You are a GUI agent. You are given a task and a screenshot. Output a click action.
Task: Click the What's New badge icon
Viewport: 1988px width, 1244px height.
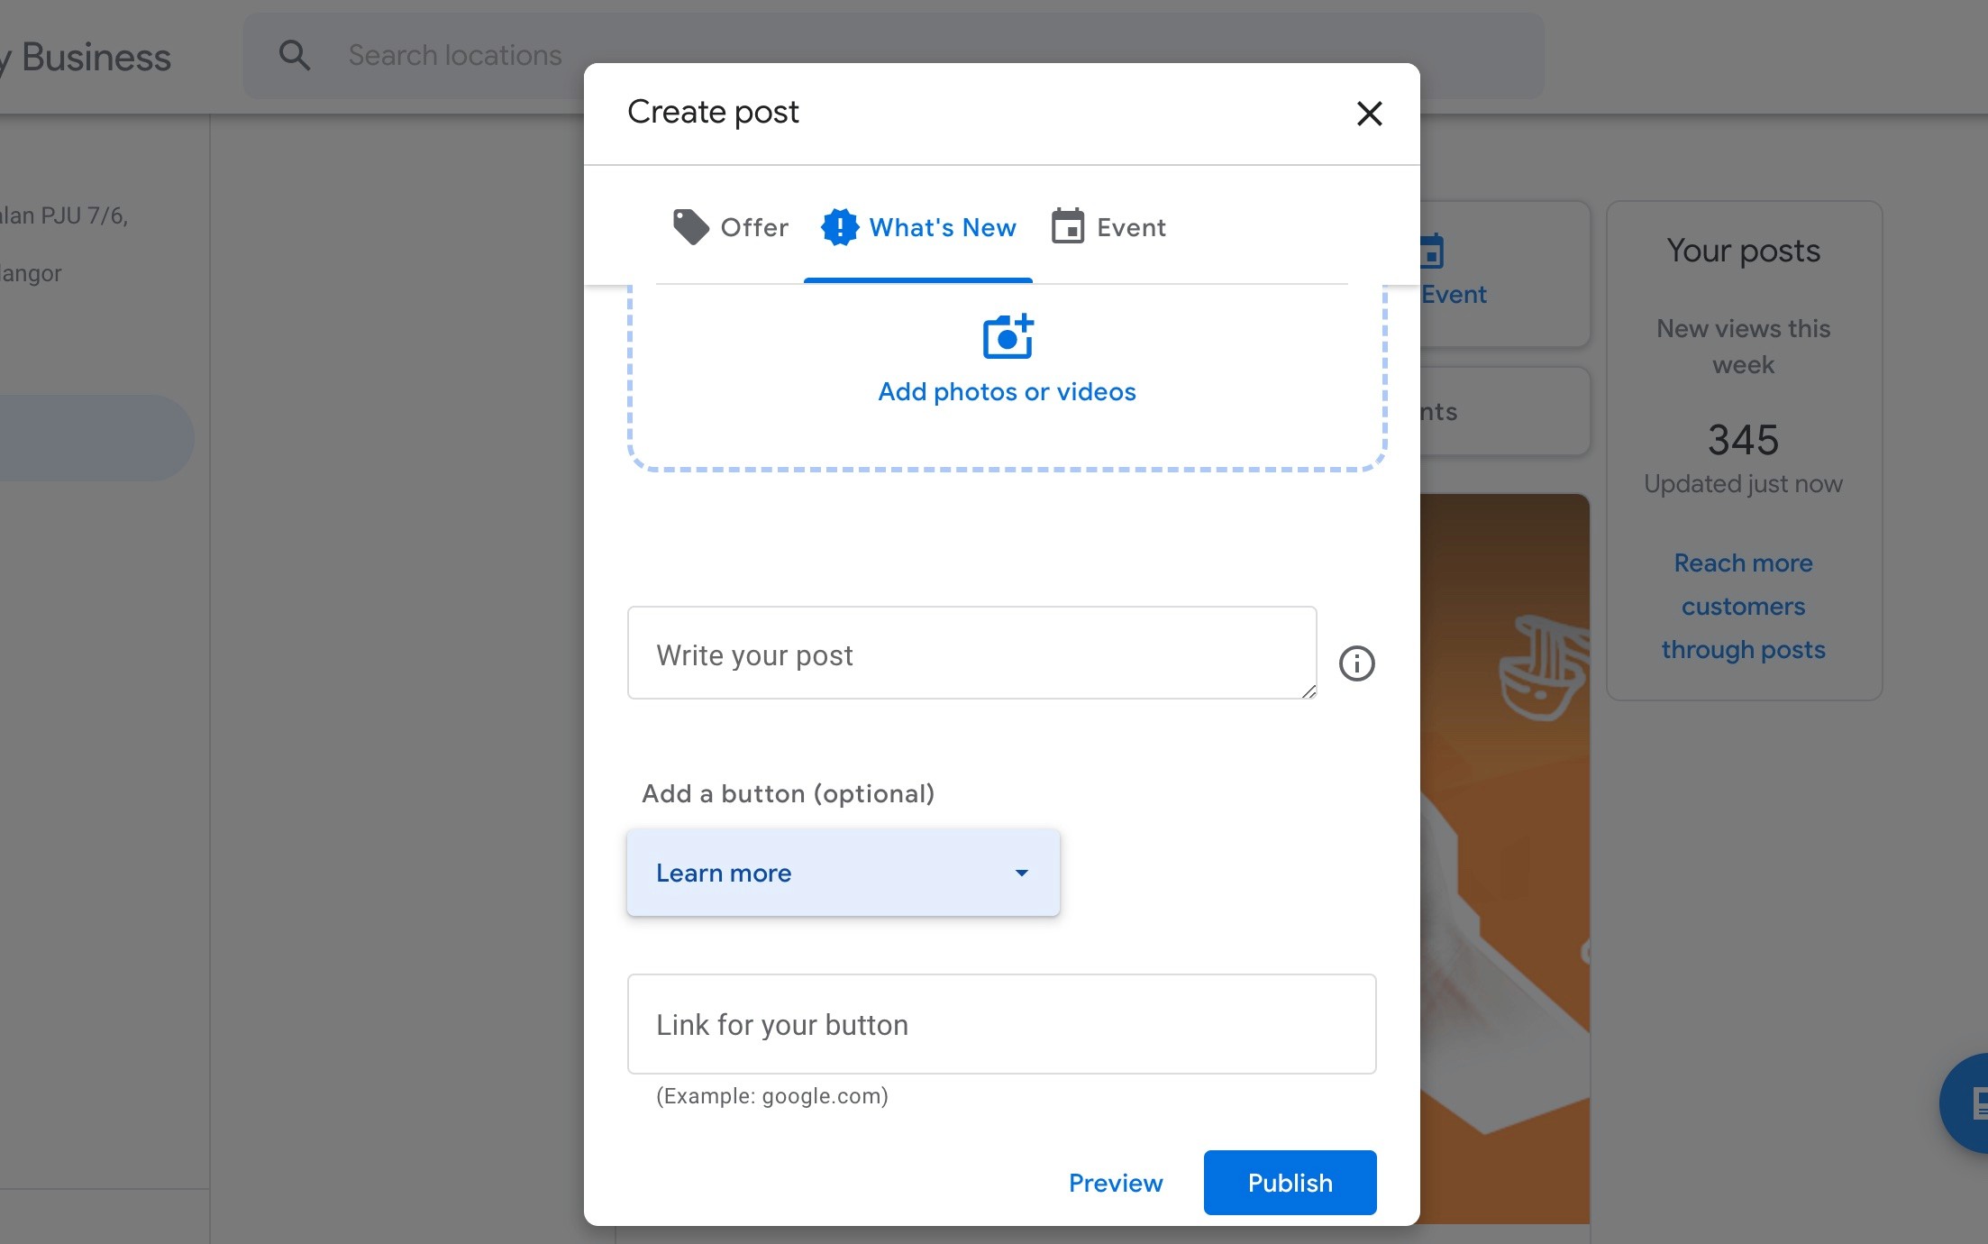(x=839, y=227)
